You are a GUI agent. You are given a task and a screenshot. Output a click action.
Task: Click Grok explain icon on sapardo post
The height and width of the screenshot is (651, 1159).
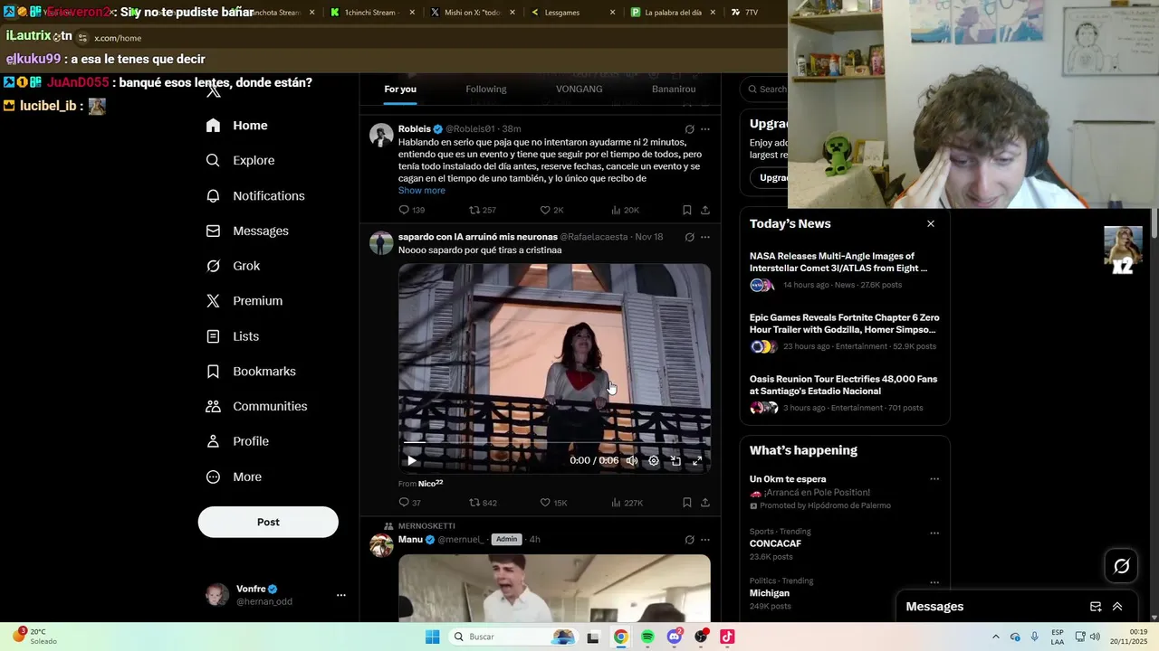(689, 237)
